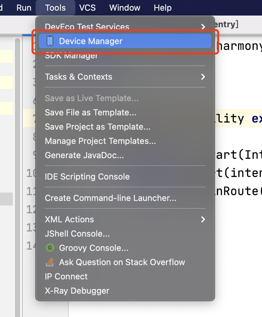Open the SDK Manager

click(x=71, y=56)
